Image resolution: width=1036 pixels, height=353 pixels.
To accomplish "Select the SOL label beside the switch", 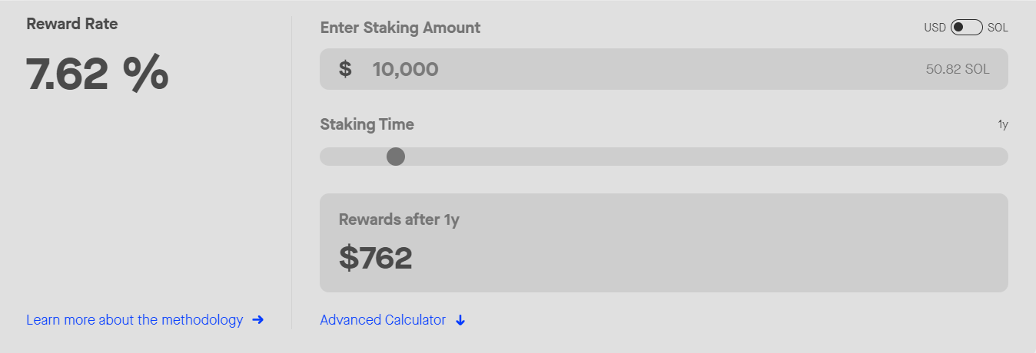I will 998,28.
